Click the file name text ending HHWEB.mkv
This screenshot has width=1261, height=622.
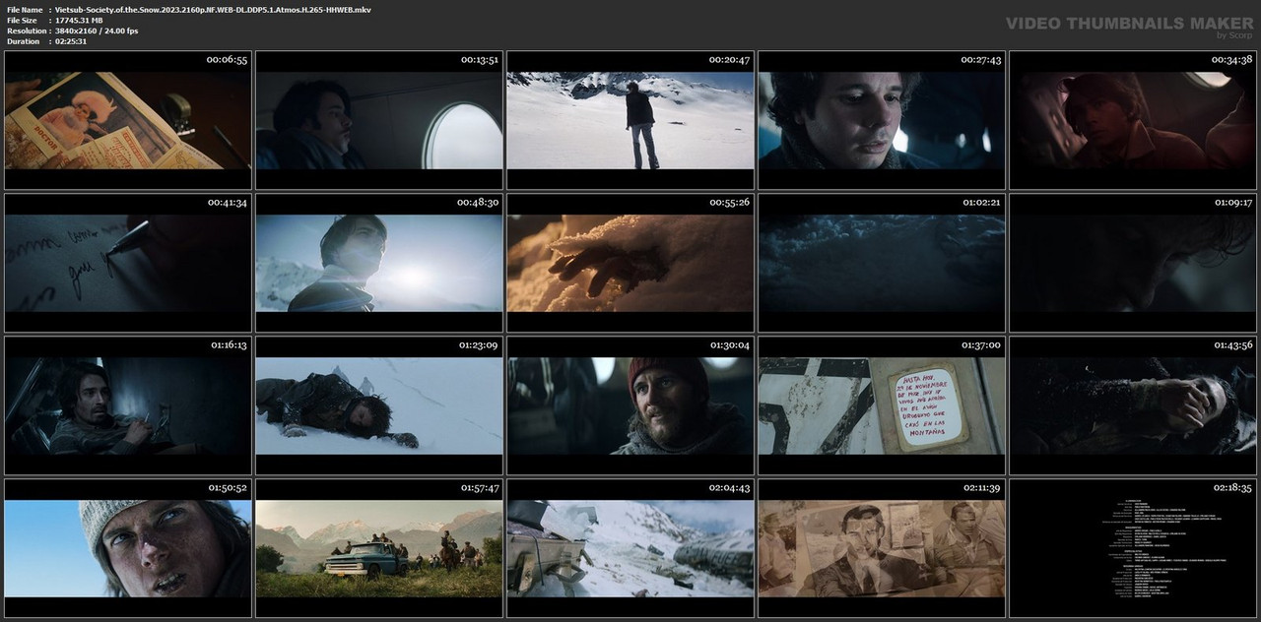pyautogui.click(x=213, y=9)
